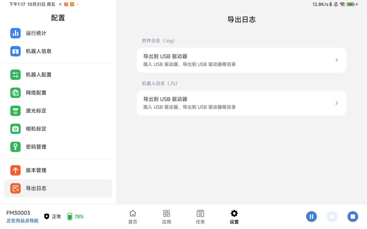Viewport: 367px width, 229px height.
Task: Open the 相机标定 camera icon
Action: point(15,129)
